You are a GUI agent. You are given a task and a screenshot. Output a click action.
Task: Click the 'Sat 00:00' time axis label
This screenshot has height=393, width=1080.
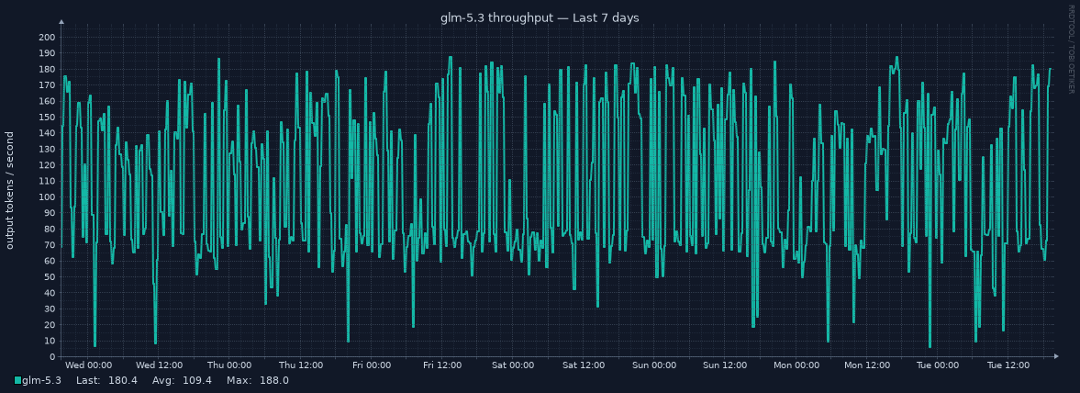(x=513, y=365)
